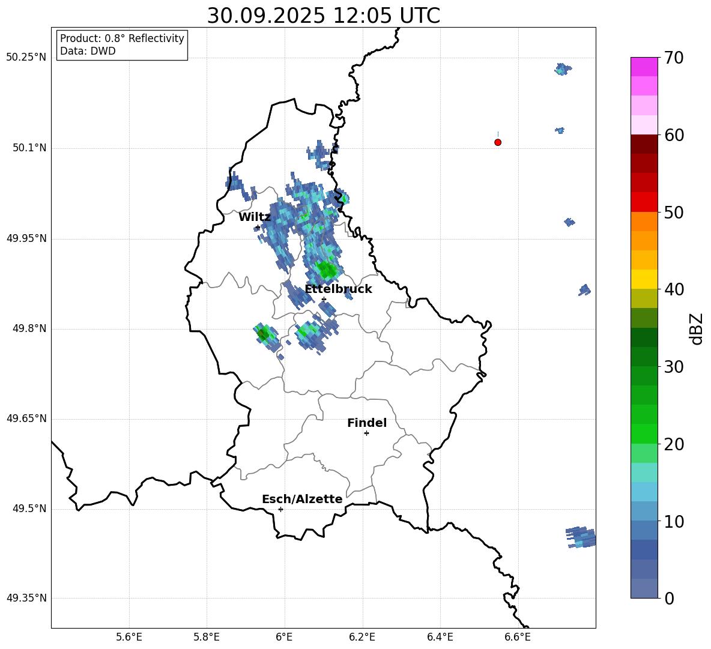Image resolution: width=711 pixels, height=649 pixels.
Task: Click the 49.65°N latitude label
Action: (26, 418)
